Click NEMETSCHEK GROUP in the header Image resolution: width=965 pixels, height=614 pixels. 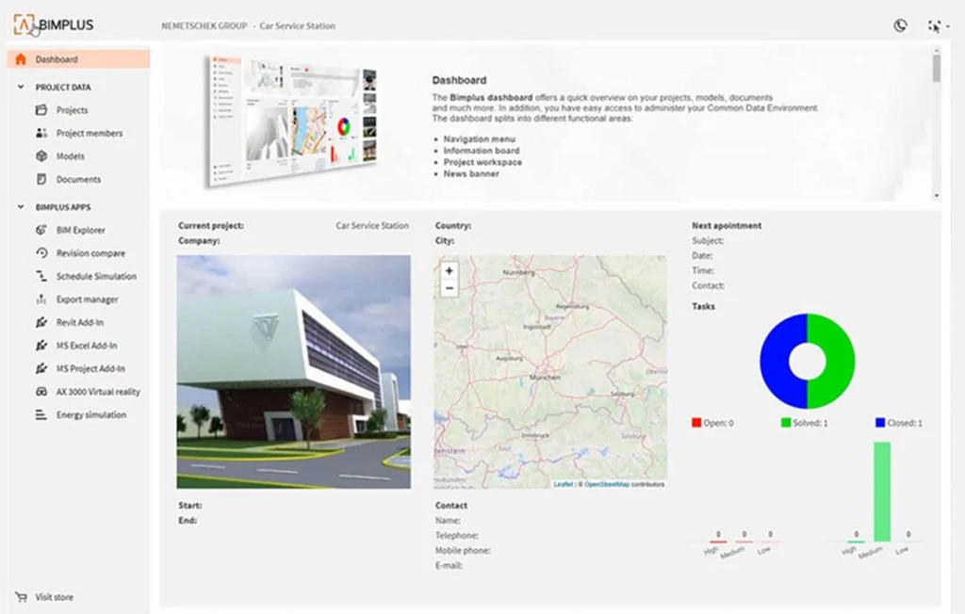point(204,25)
